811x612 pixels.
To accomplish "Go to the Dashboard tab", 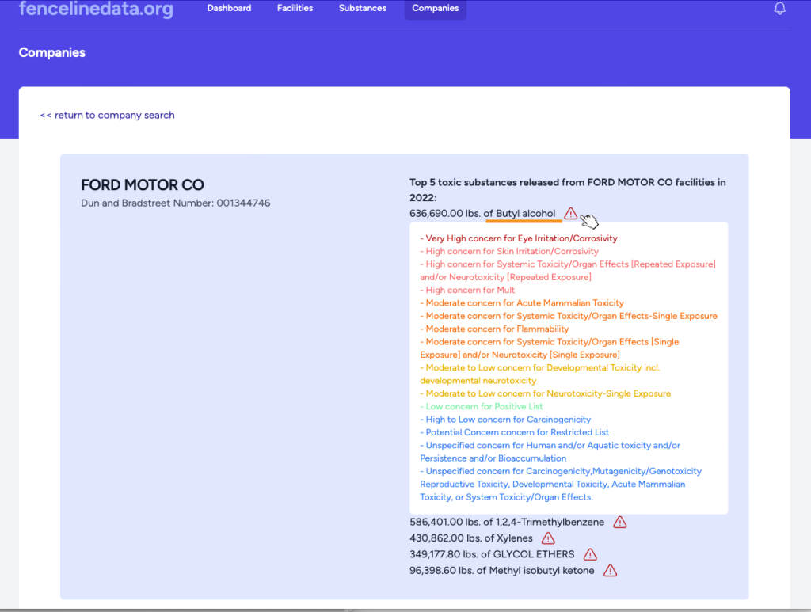I will (229, 9).
